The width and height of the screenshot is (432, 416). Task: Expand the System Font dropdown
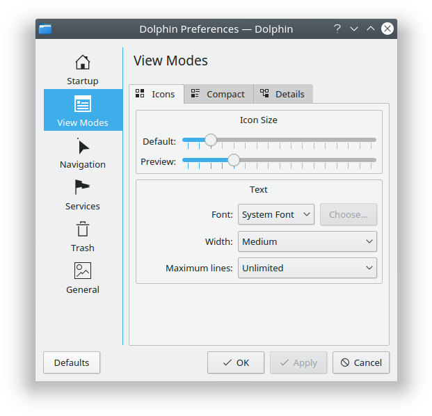[276, 214]
